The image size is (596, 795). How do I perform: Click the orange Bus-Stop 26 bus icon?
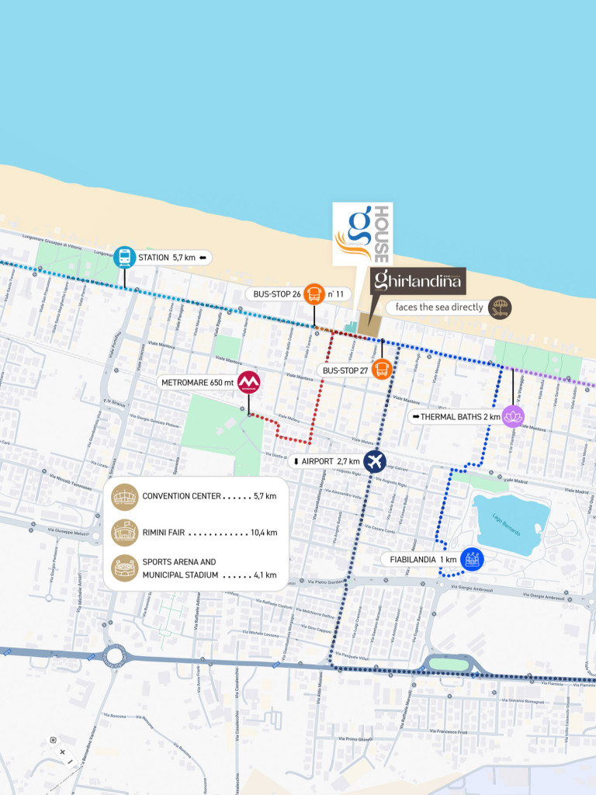click(x=314, y=293)
